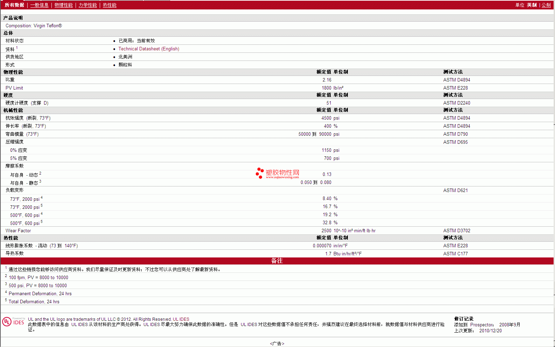This screenshot has height=347, width=555.
Task: Click ASTM E228 in PV Limit row
Action: (455, 88)
